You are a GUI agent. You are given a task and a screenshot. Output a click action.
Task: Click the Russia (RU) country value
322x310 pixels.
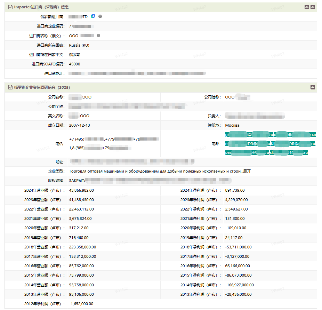79,45
